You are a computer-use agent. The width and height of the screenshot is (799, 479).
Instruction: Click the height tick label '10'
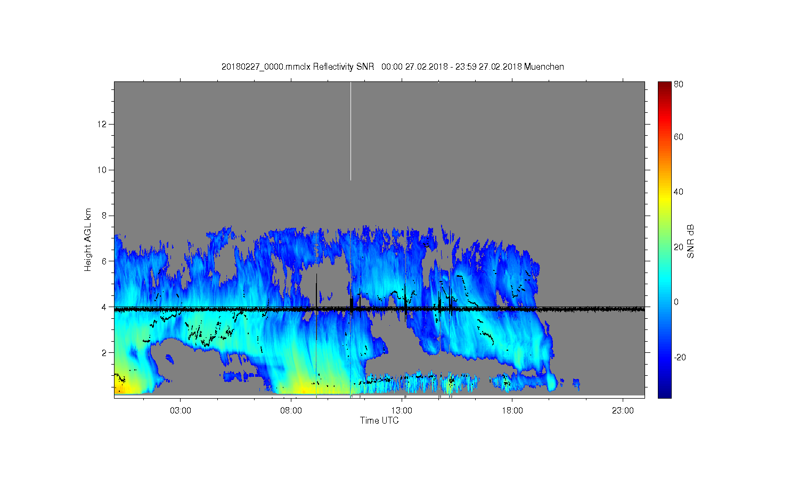click(102, 170)
